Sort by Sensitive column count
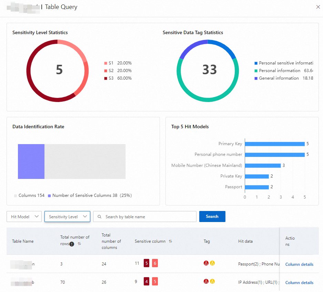The height and width of the screenshot is (292, 323). click(x=170, y=241)
